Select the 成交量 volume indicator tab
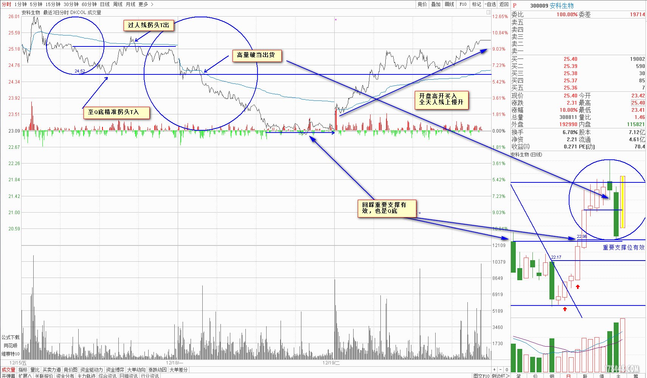The image size is (647, 378). 8,370
